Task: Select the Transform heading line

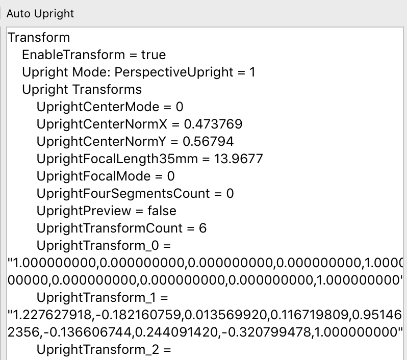Action: pos(39,37)
